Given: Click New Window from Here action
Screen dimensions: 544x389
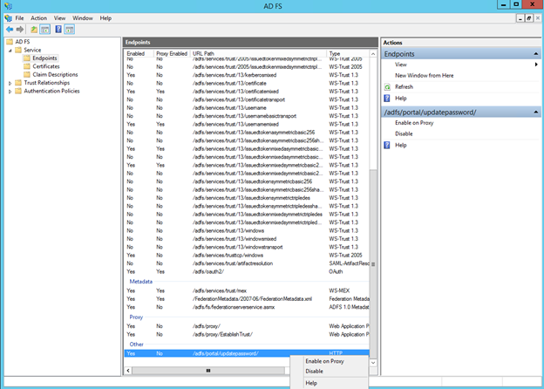Looking at the screenshot, I should [x=424, y=76].
